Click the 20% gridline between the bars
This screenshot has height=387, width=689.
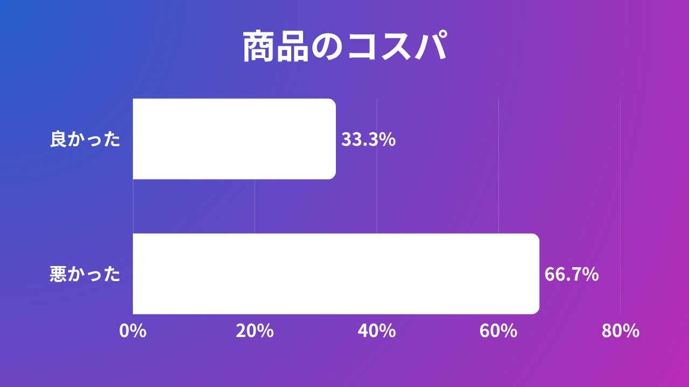click(x=255, y=206)
